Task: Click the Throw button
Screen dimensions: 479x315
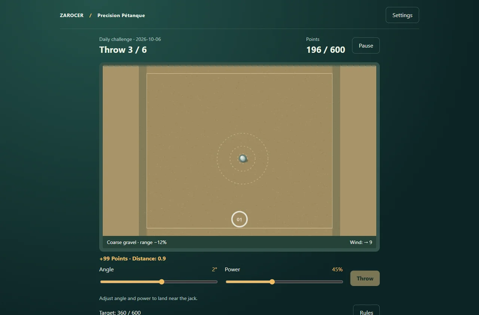Action: [365, 278]
